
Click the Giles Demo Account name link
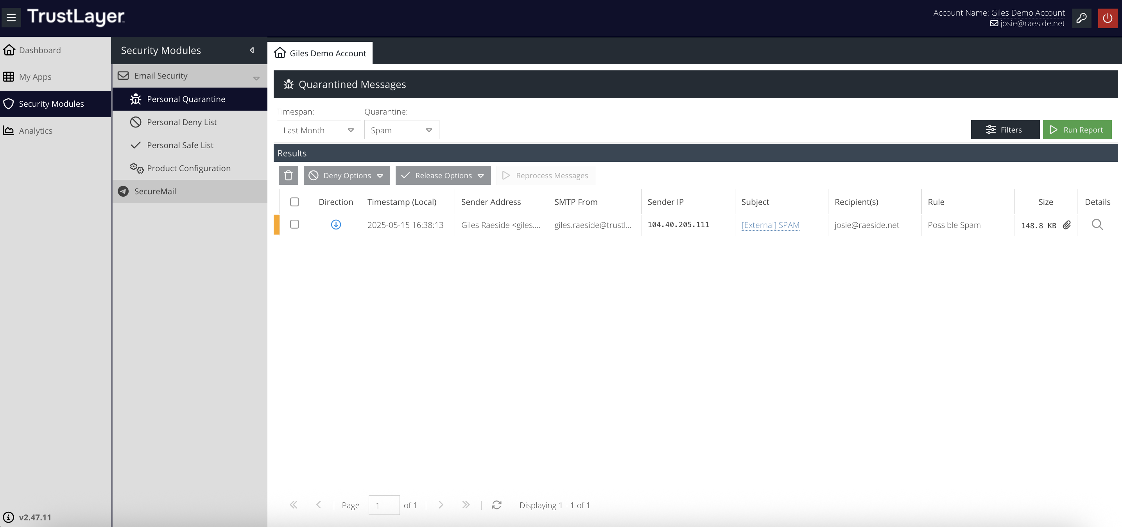[1027, 13]
